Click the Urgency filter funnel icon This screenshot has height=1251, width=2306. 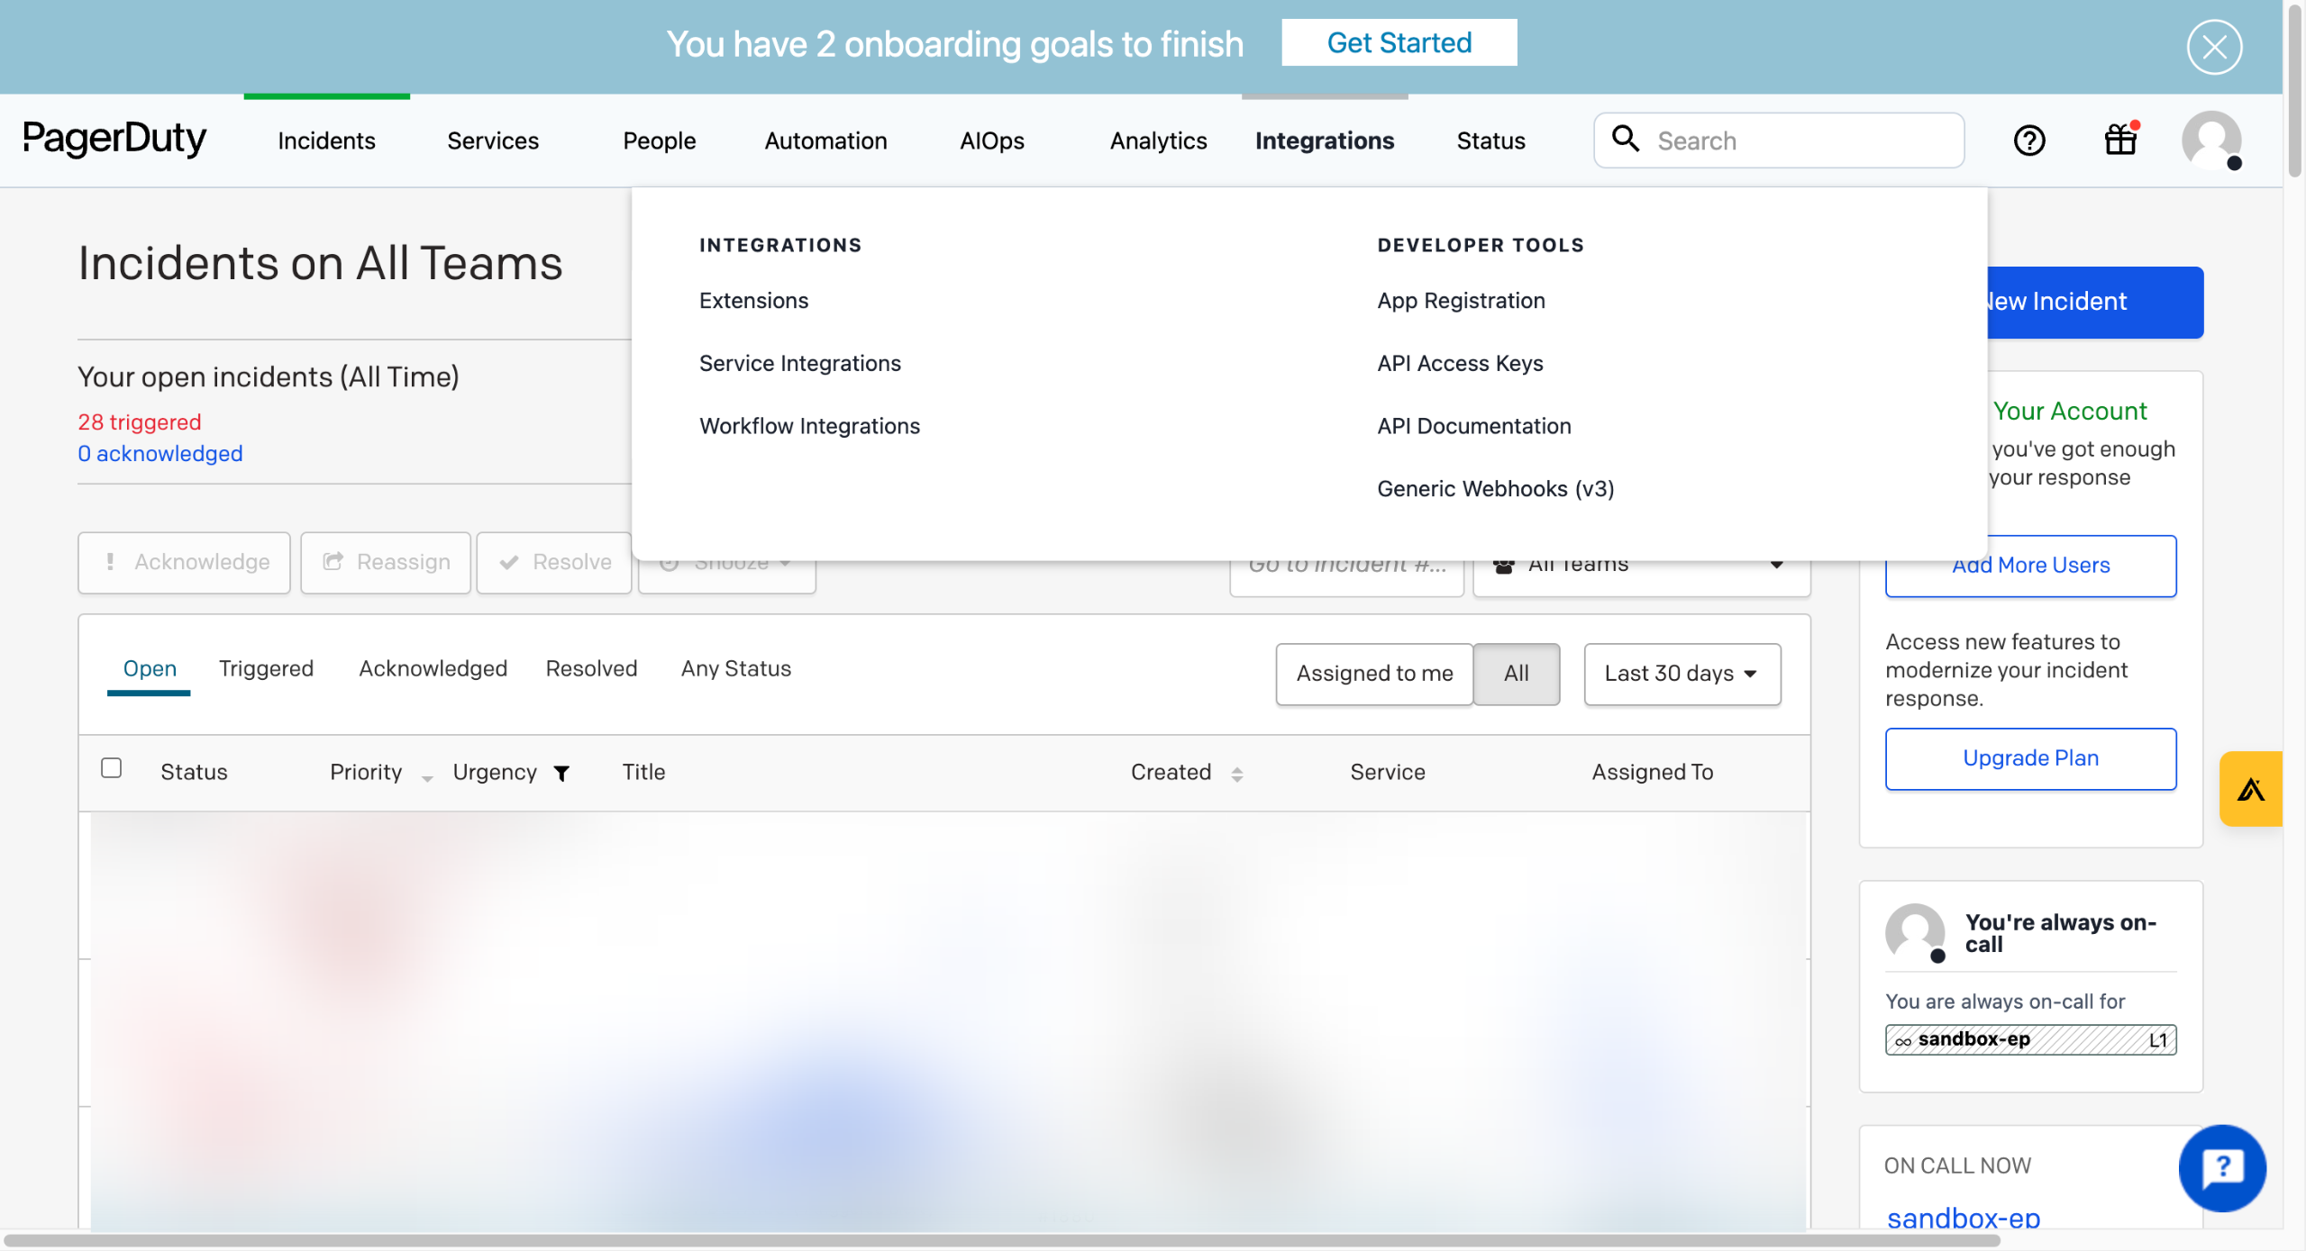561,773
